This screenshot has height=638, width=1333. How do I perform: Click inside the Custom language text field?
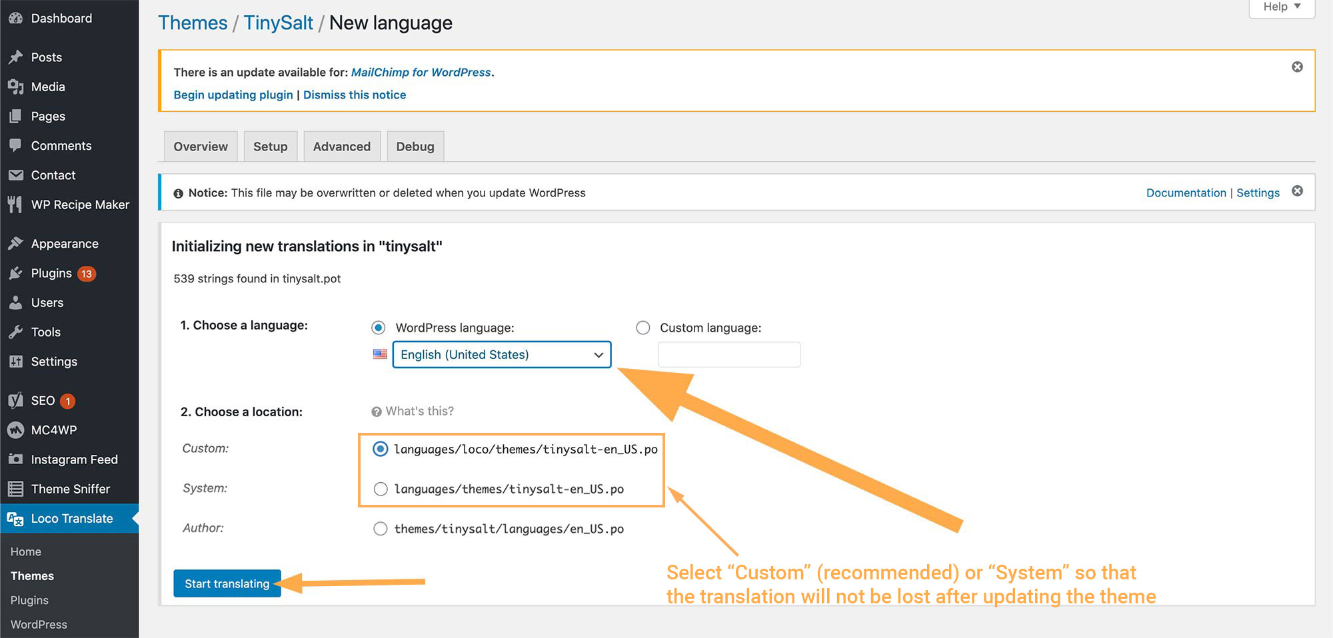click(728, 354)
